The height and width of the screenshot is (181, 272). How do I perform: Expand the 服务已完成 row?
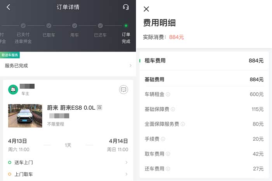click(68, 66)
